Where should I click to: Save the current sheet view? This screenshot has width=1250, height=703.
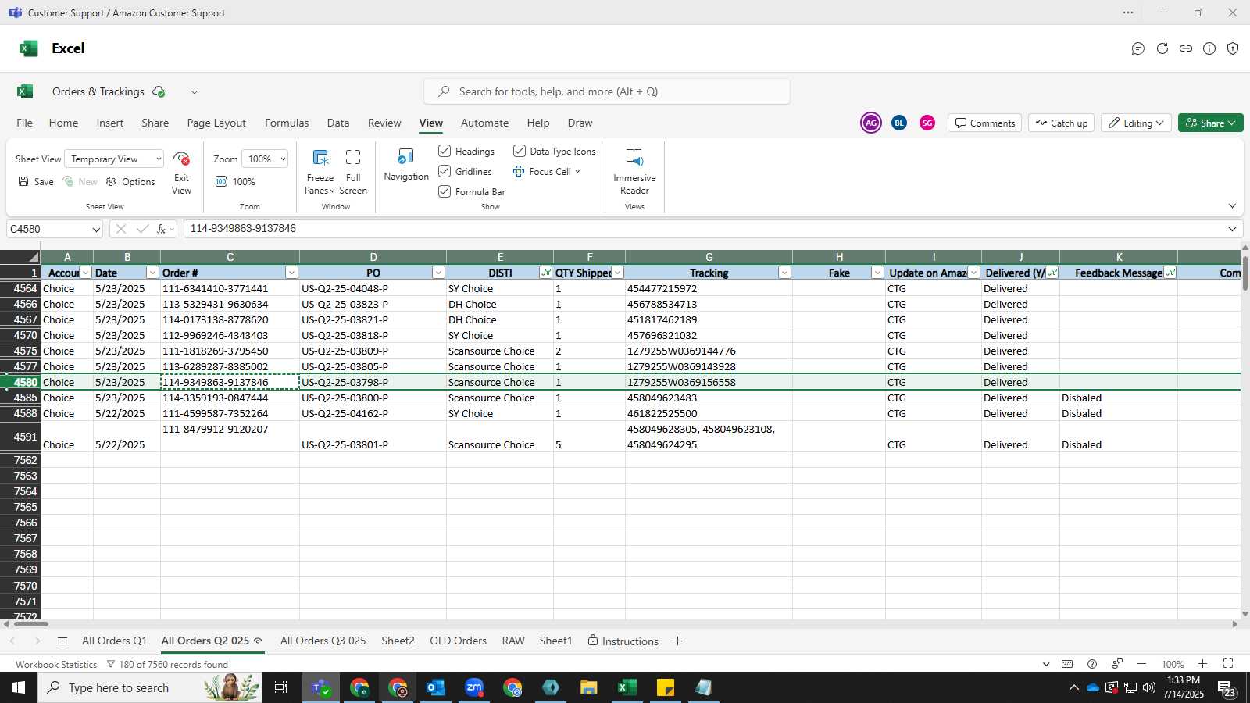click(36, 182)
